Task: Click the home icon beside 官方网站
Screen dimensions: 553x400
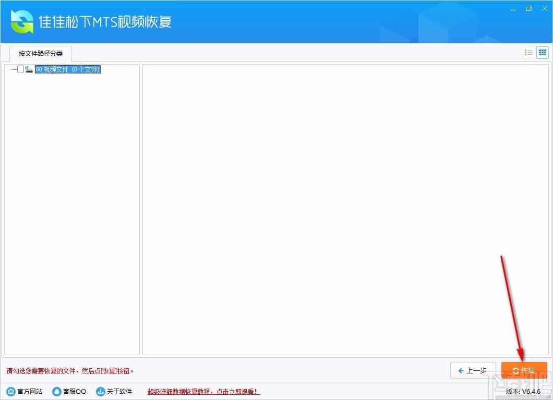Action: (11, 392)
